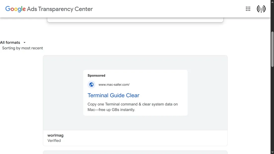
Task: Click the white card edge below header
Action: pyautogui.click(x=135, y=20)
